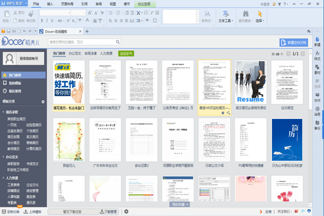
Task: Click the search magnifier icon
Action: [117, 42]
